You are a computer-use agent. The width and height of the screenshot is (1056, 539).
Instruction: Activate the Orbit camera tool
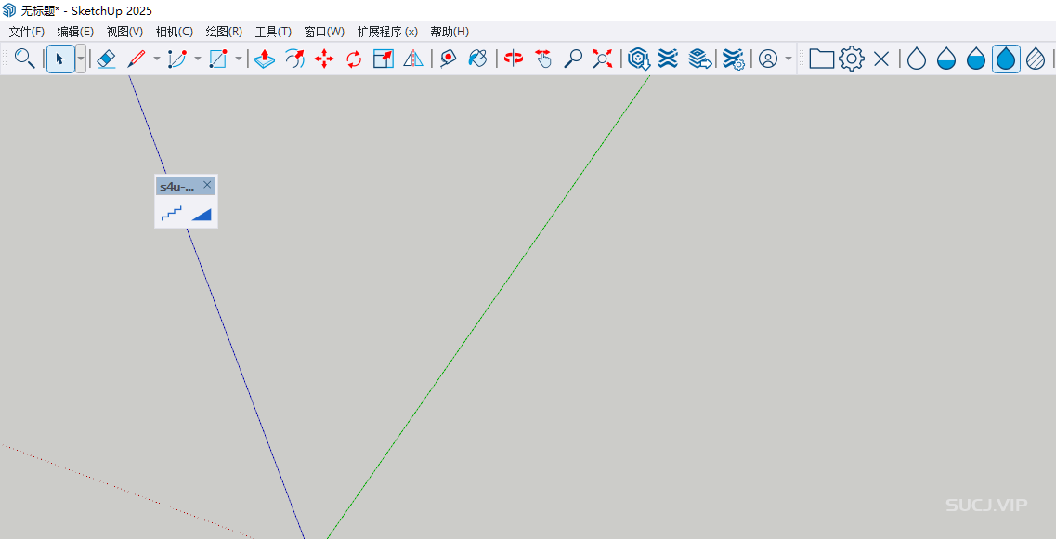(514, 59)
